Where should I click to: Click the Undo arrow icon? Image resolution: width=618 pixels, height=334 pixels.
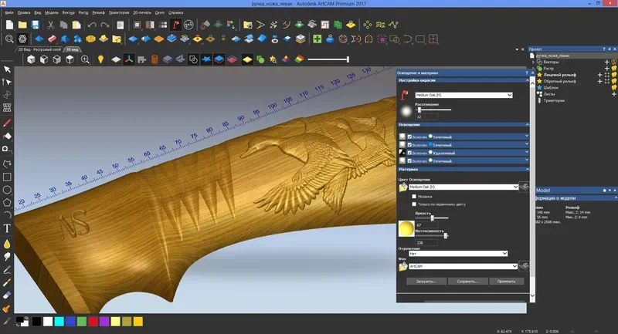point(92,25)
